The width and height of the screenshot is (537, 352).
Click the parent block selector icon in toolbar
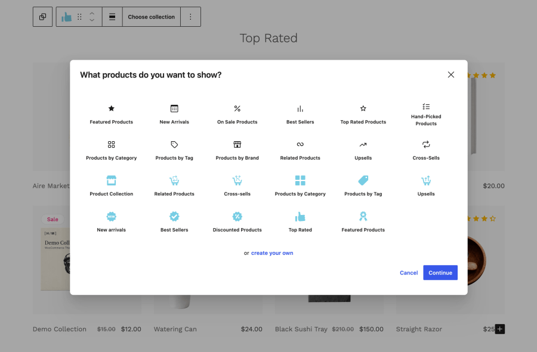tap(42, 17)
